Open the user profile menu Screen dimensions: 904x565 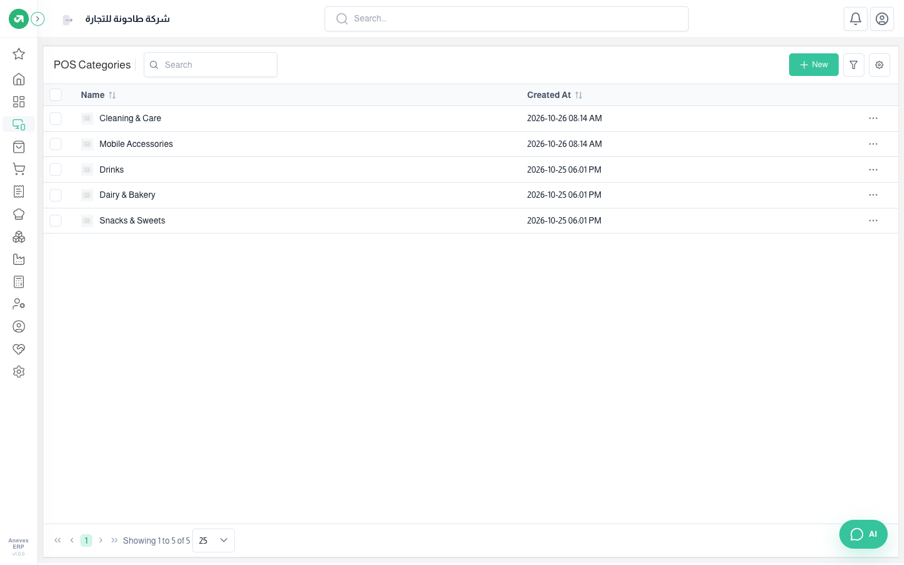tap(882, 19)
